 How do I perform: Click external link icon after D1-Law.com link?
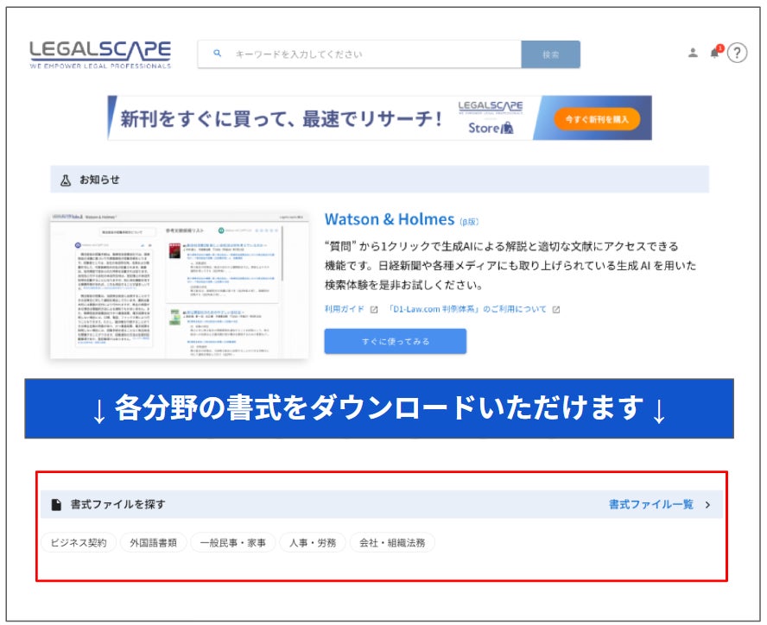click(x=556, y=310)
